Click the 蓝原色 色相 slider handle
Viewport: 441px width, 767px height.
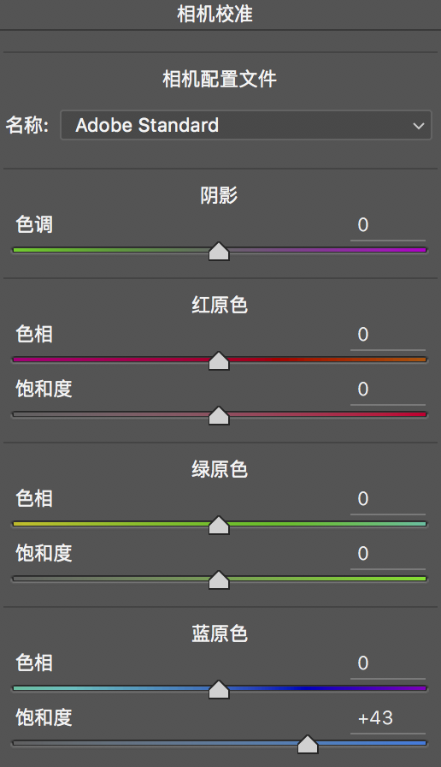(x=219, y=690)
